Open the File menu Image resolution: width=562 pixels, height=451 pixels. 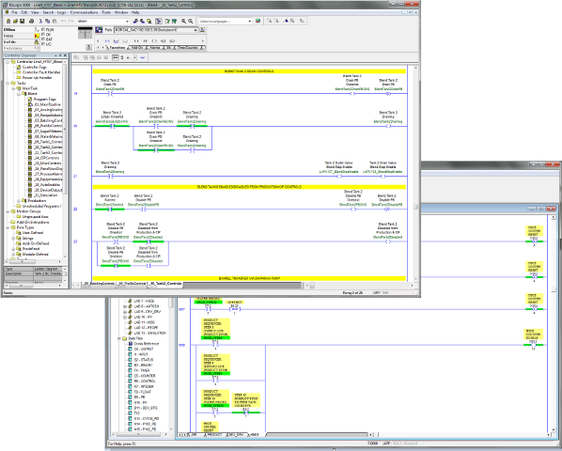(x=14, y=12)
